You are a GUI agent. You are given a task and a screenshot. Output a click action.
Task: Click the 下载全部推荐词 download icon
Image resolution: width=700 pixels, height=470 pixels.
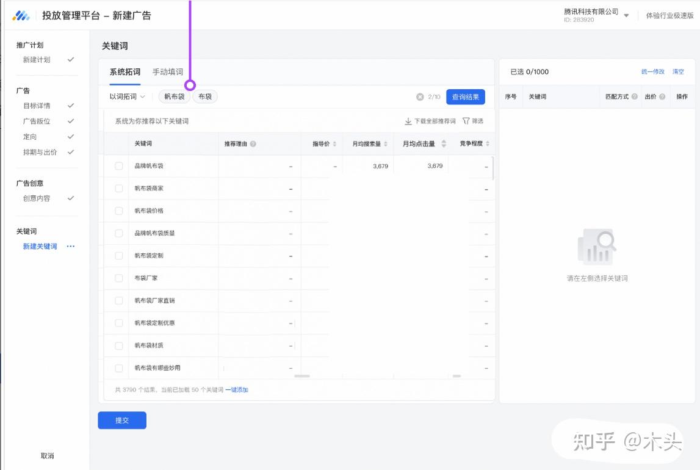click(408, 121)
